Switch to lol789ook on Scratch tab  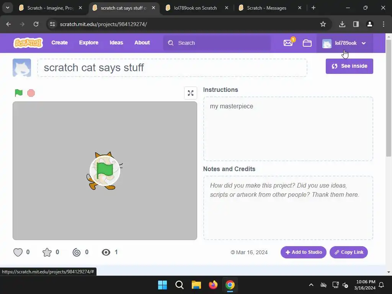pos(195,8)
